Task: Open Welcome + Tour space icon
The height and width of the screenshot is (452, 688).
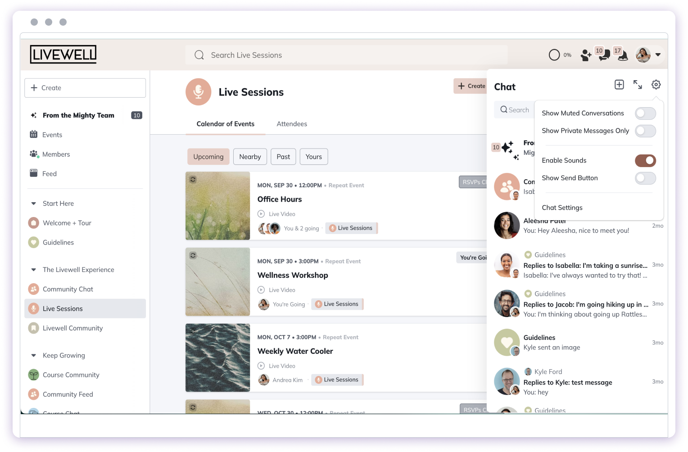Action: (33, 223)
